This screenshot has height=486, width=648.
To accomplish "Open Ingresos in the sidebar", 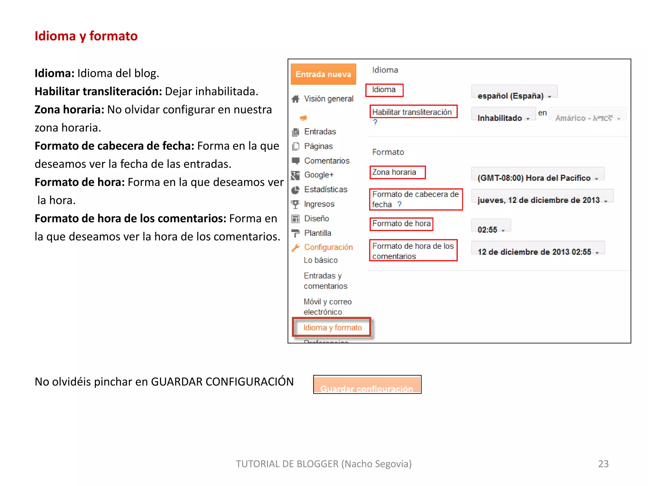I will click(319, 204).
